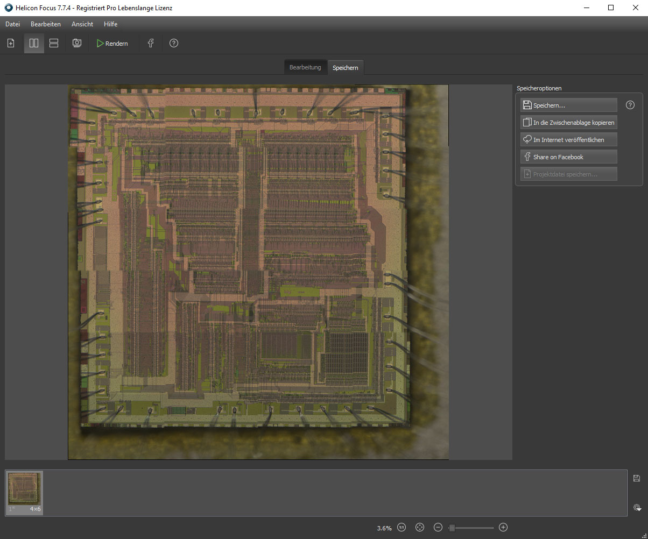
Task: Click the add new document icon
Action: point(11,44)
